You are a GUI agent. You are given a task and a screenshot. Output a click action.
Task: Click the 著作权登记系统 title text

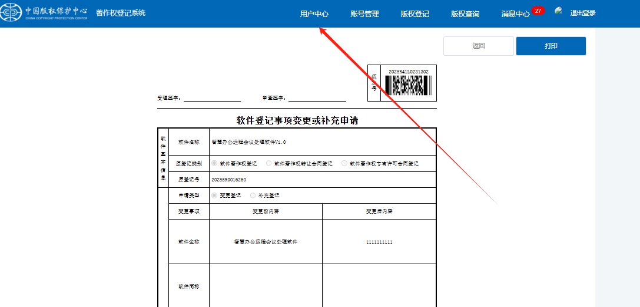(121, 13)
